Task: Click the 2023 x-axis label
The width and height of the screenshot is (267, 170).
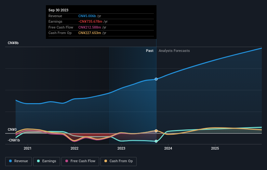Action: point(121,148)
